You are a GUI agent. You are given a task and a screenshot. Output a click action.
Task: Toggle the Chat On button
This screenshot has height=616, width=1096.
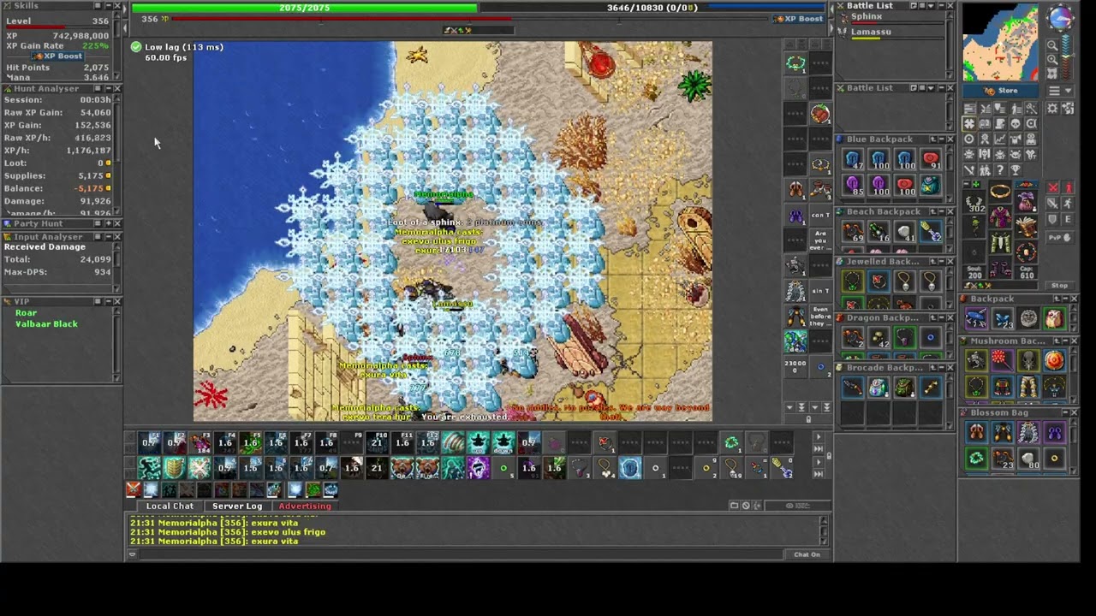[x=807, y=554]
